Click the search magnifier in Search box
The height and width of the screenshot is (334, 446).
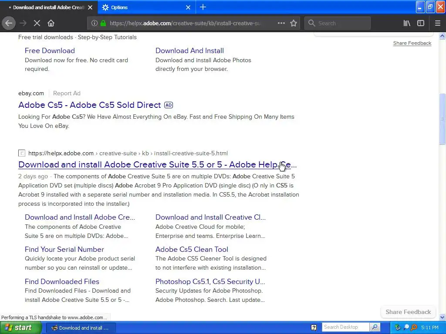312,23
